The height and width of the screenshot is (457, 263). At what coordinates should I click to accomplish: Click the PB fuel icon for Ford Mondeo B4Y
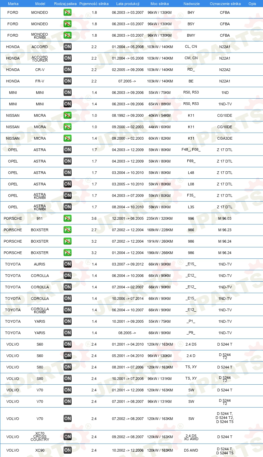(68, 12)
